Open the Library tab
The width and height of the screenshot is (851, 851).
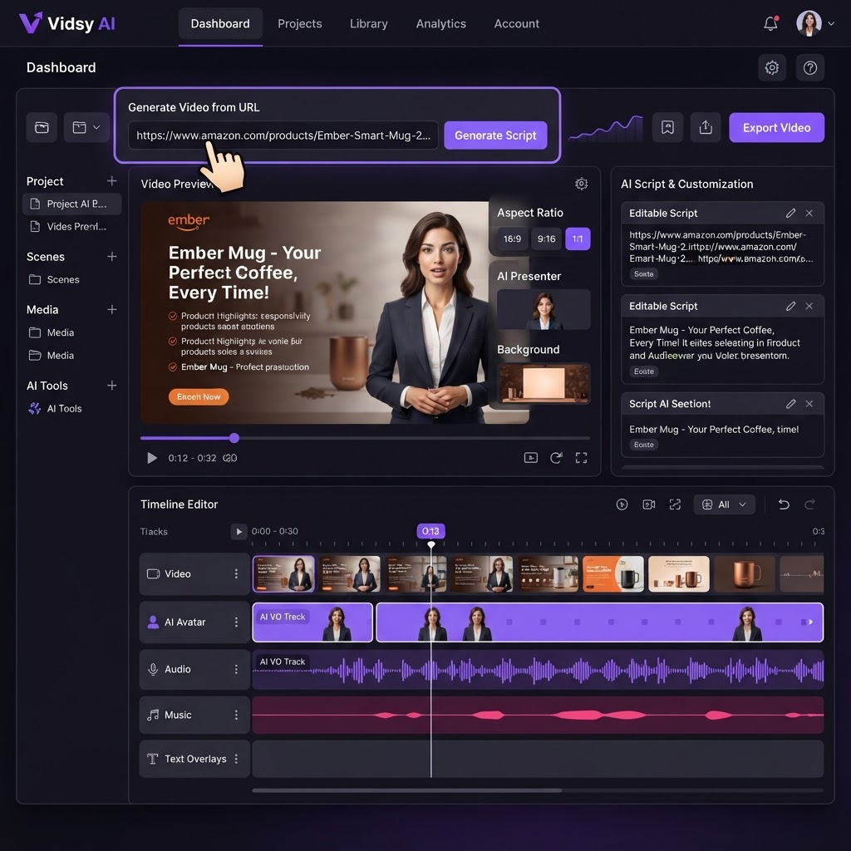click(x=368, y=24)
